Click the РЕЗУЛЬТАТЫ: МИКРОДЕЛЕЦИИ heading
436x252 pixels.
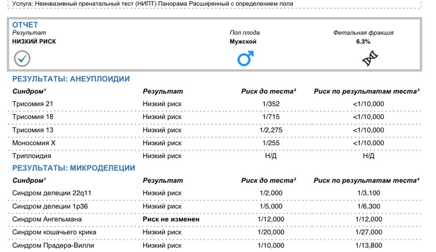coord(74,168)
